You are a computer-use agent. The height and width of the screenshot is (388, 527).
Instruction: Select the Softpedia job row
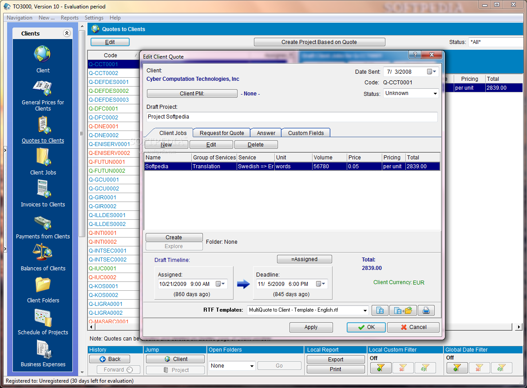point(292,166)
